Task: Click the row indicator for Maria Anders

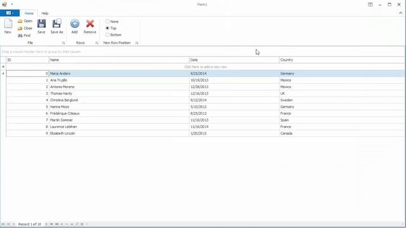Action: [x=3, y=73]
